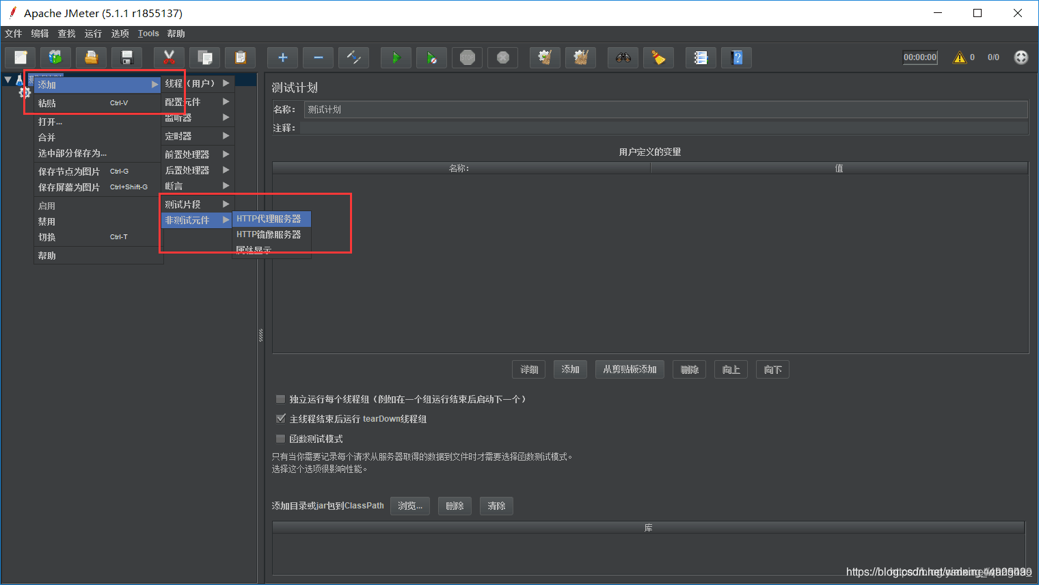Click the 浏览... button for ClassPath
Screen dimensions: 1039x585
[x=410, y=506]
